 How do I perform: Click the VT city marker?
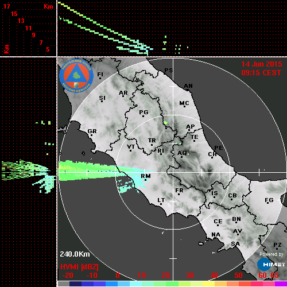[131, 147]
